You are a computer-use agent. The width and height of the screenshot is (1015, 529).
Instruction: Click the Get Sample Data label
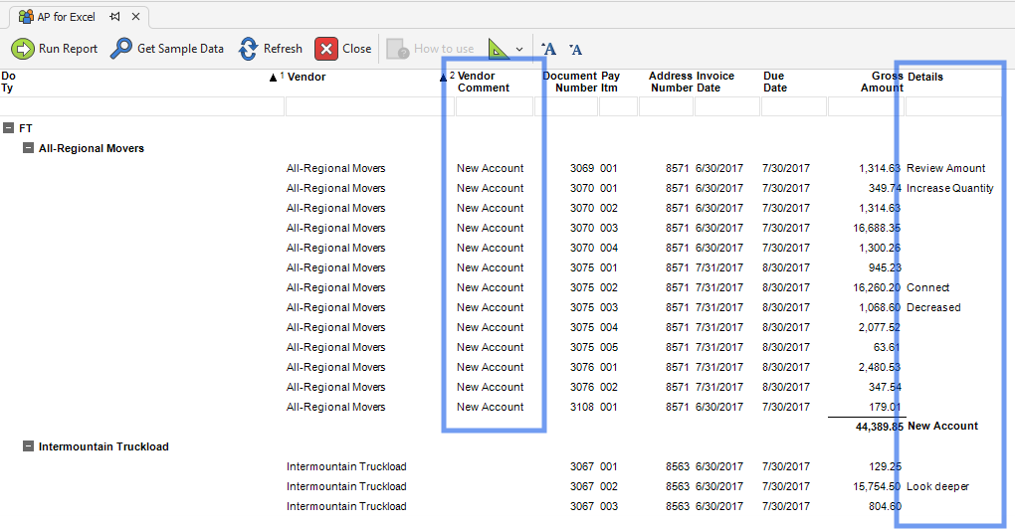point(180,49)
